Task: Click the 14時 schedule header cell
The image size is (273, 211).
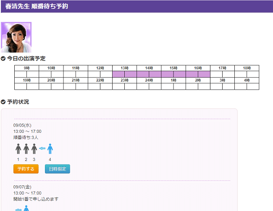Action: click(149, 68)
